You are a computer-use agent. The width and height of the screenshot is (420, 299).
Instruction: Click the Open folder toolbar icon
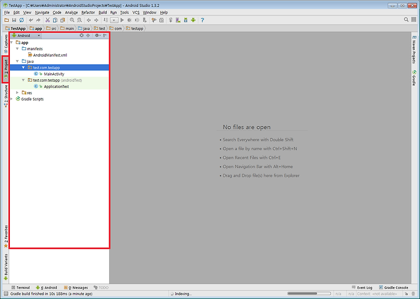point(6,20)
